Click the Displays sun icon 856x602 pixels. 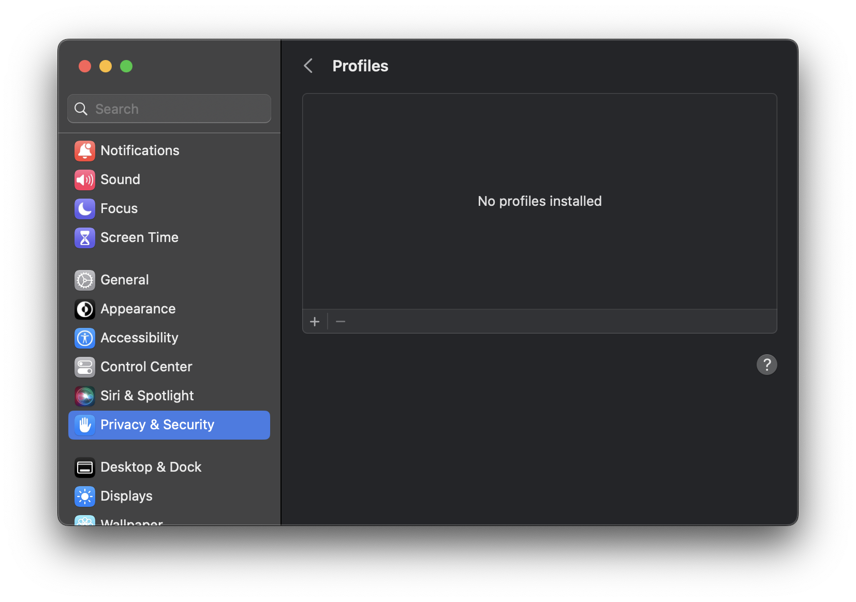point(85,496)
